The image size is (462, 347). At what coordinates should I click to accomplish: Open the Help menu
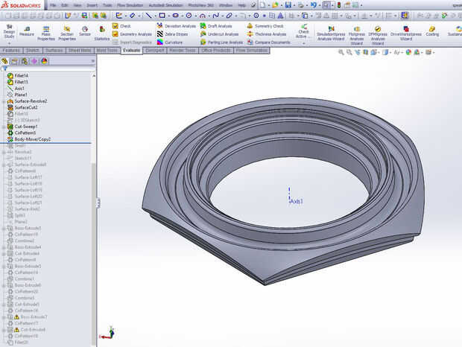pos(241,5)
